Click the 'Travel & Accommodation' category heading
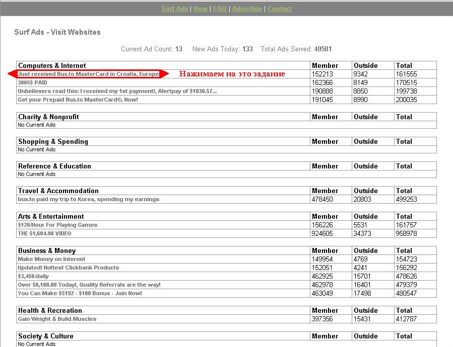 pos(58,191)
